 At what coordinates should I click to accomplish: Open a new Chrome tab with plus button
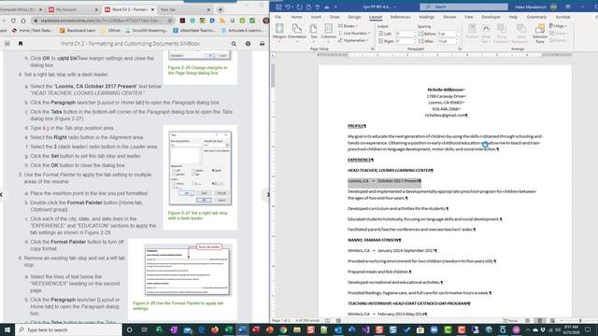(x=221, y=9)
